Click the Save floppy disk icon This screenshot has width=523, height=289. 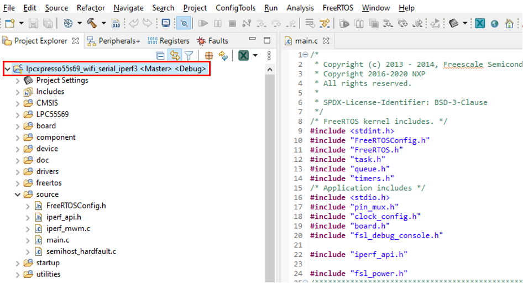point(33,23)
